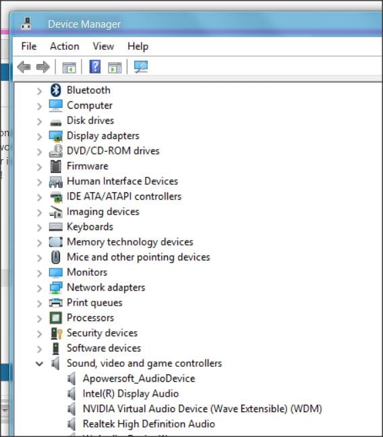This screenshot has height=437, width=383.
Task: Expand the Keyboards node
Action: [40, 228]
